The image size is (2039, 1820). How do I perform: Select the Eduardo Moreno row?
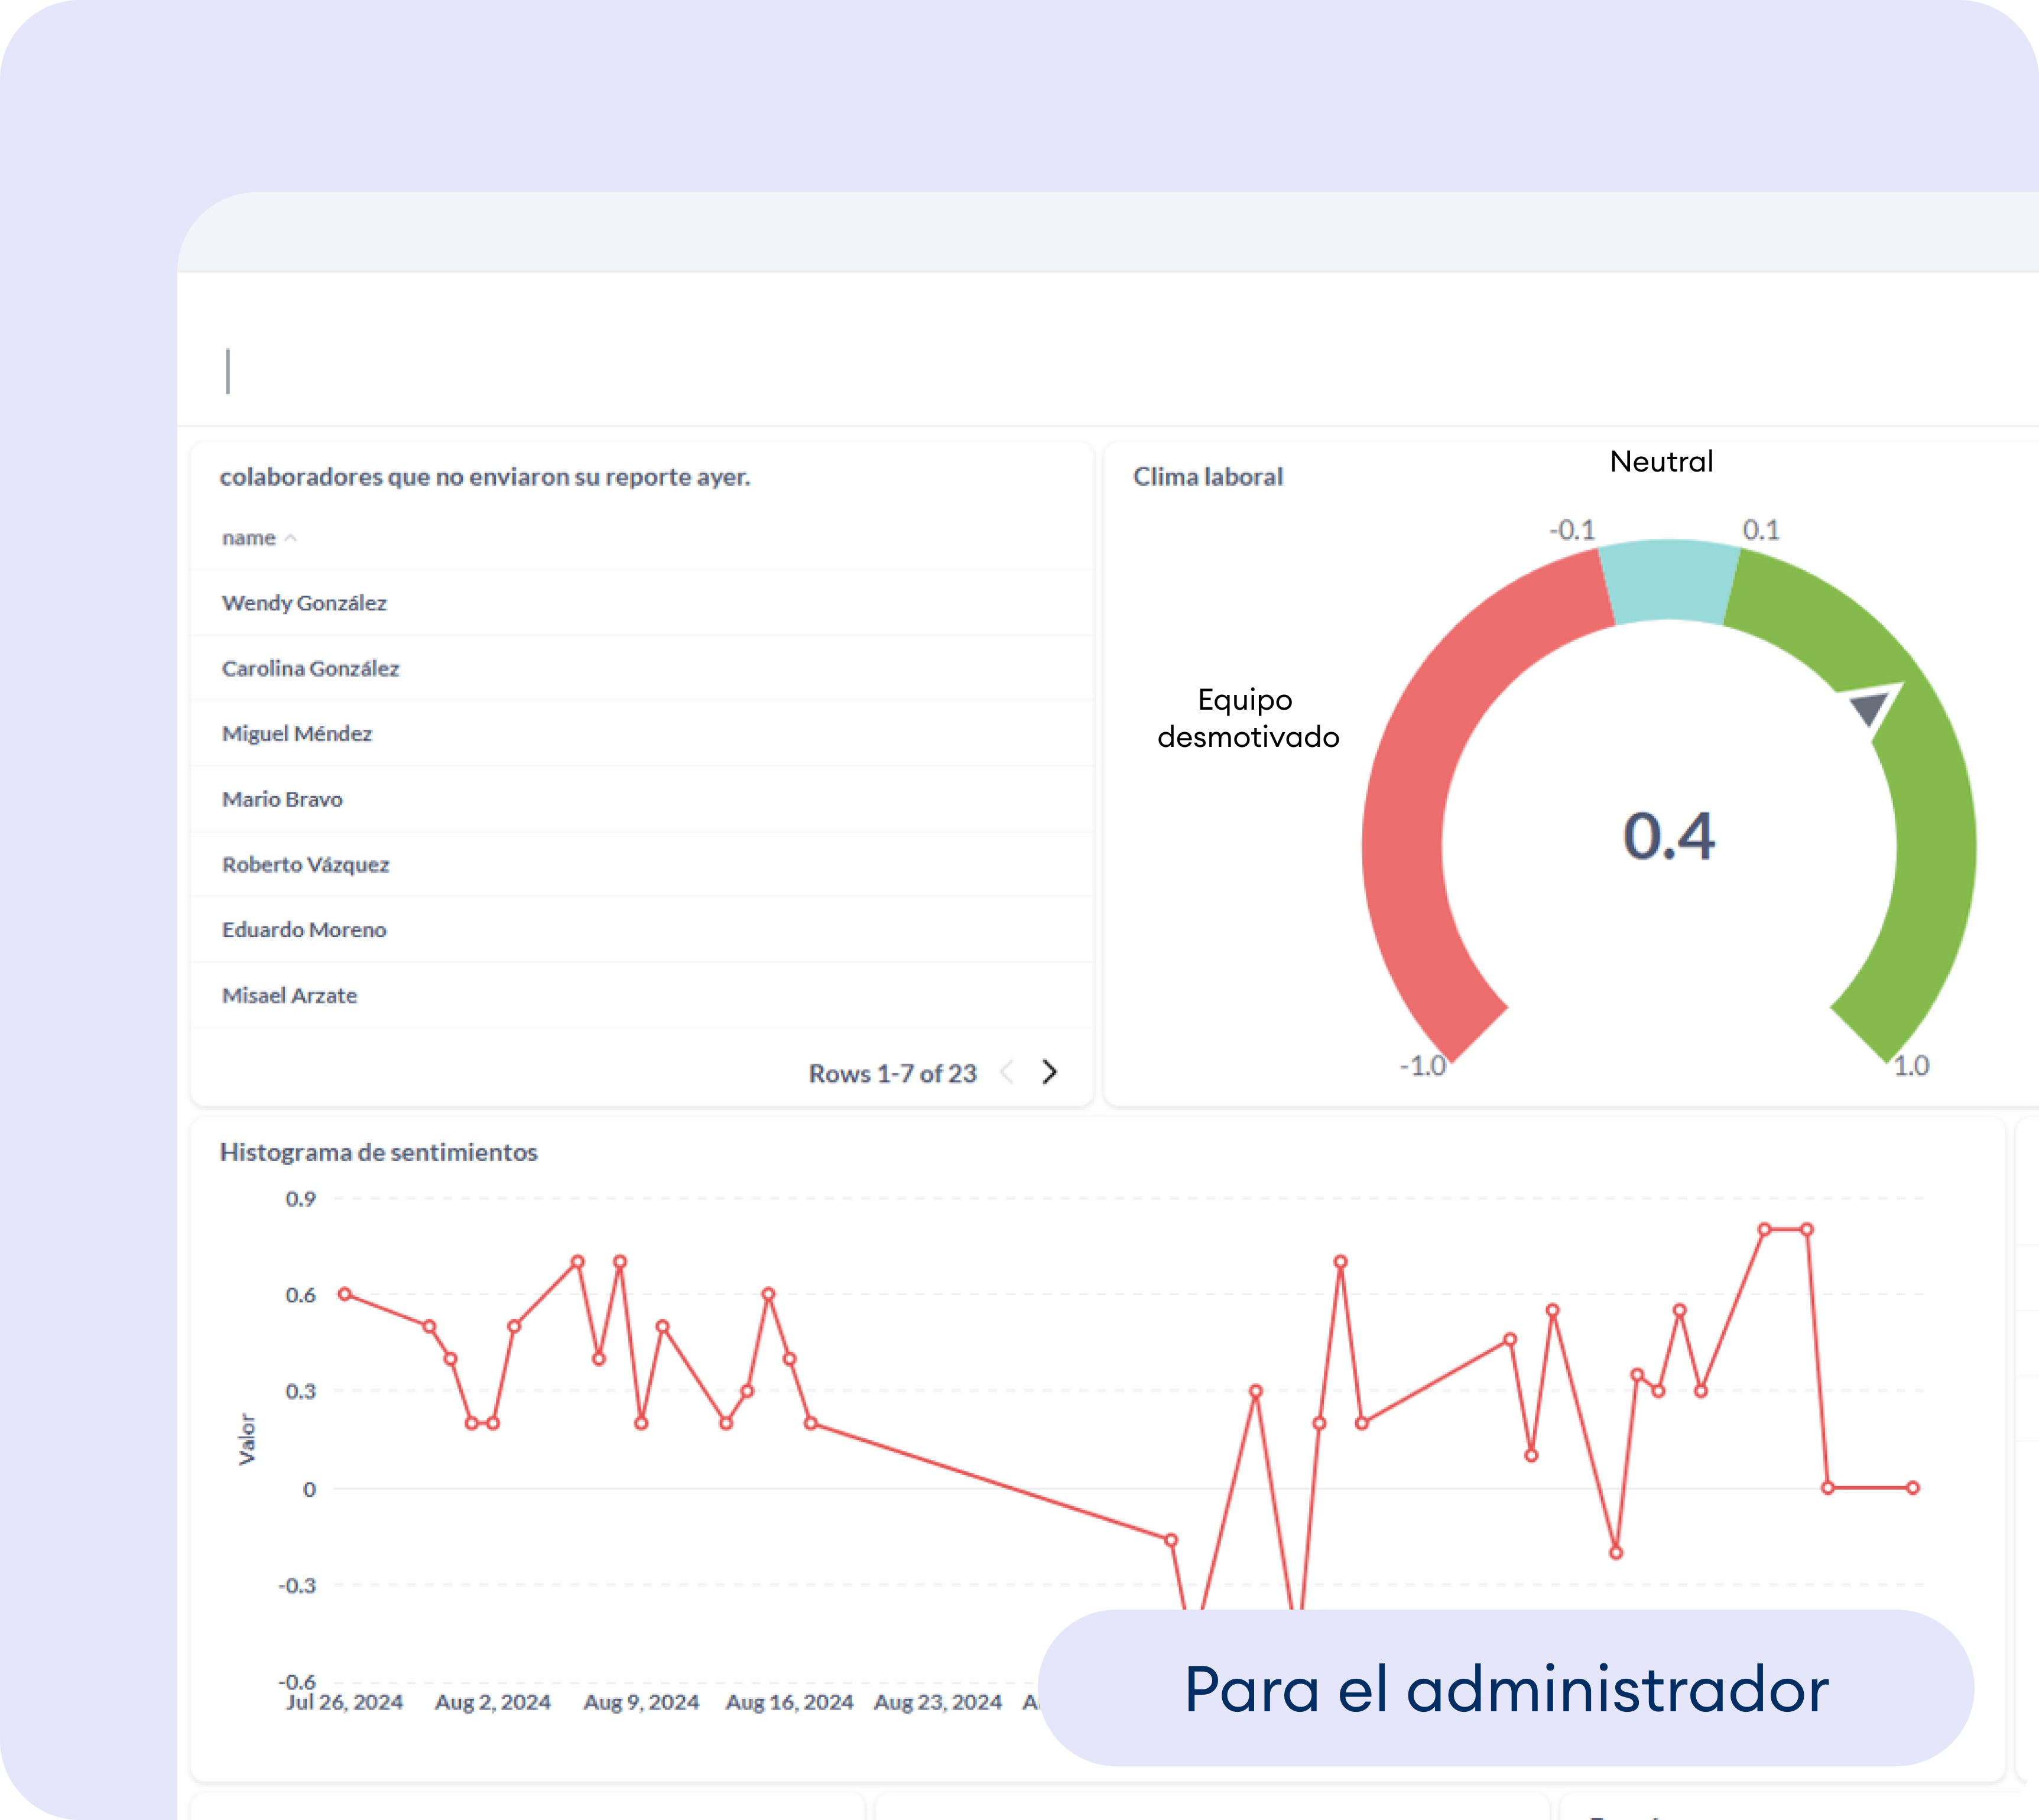pyautogui.click(x=642, y=930)
